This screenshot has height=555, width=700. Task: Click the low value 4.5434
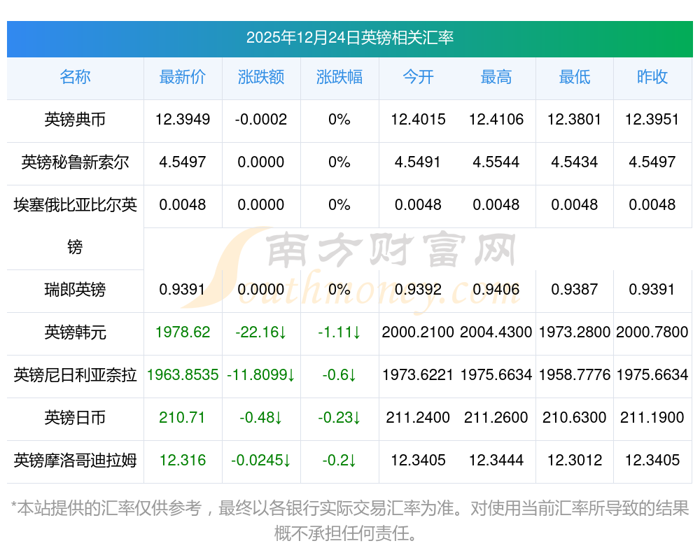(575, 162)
